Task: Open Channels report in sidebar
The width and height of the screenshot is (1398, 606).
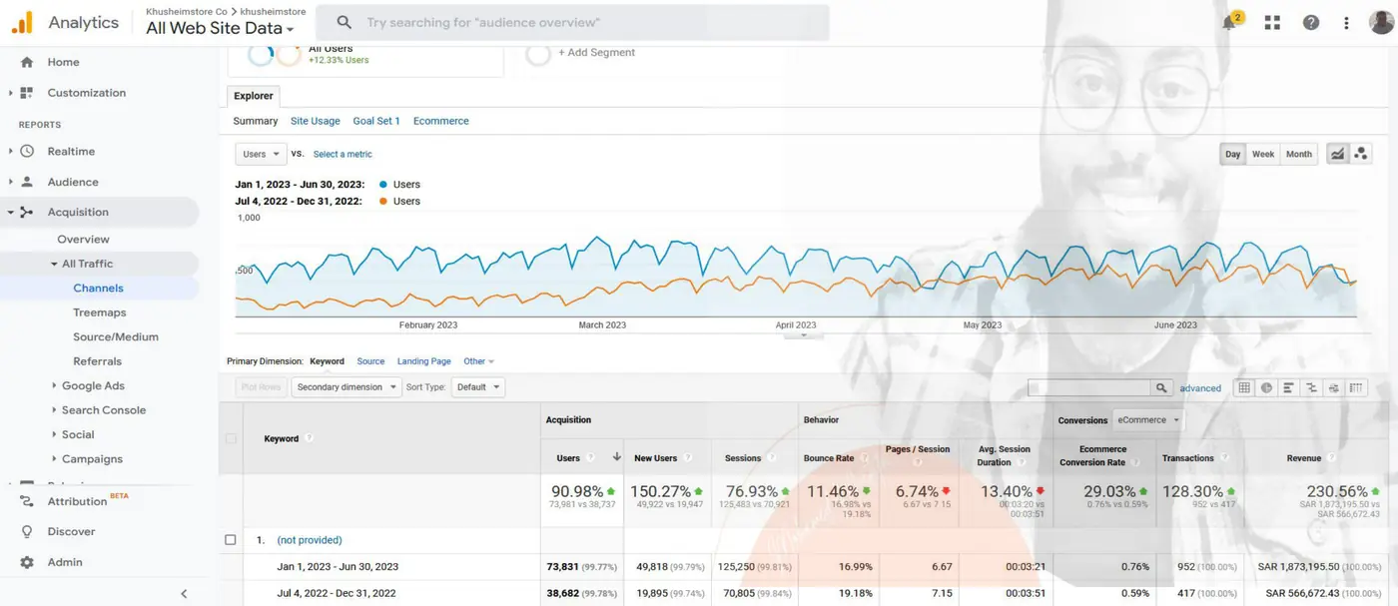Action: point(99,288)
